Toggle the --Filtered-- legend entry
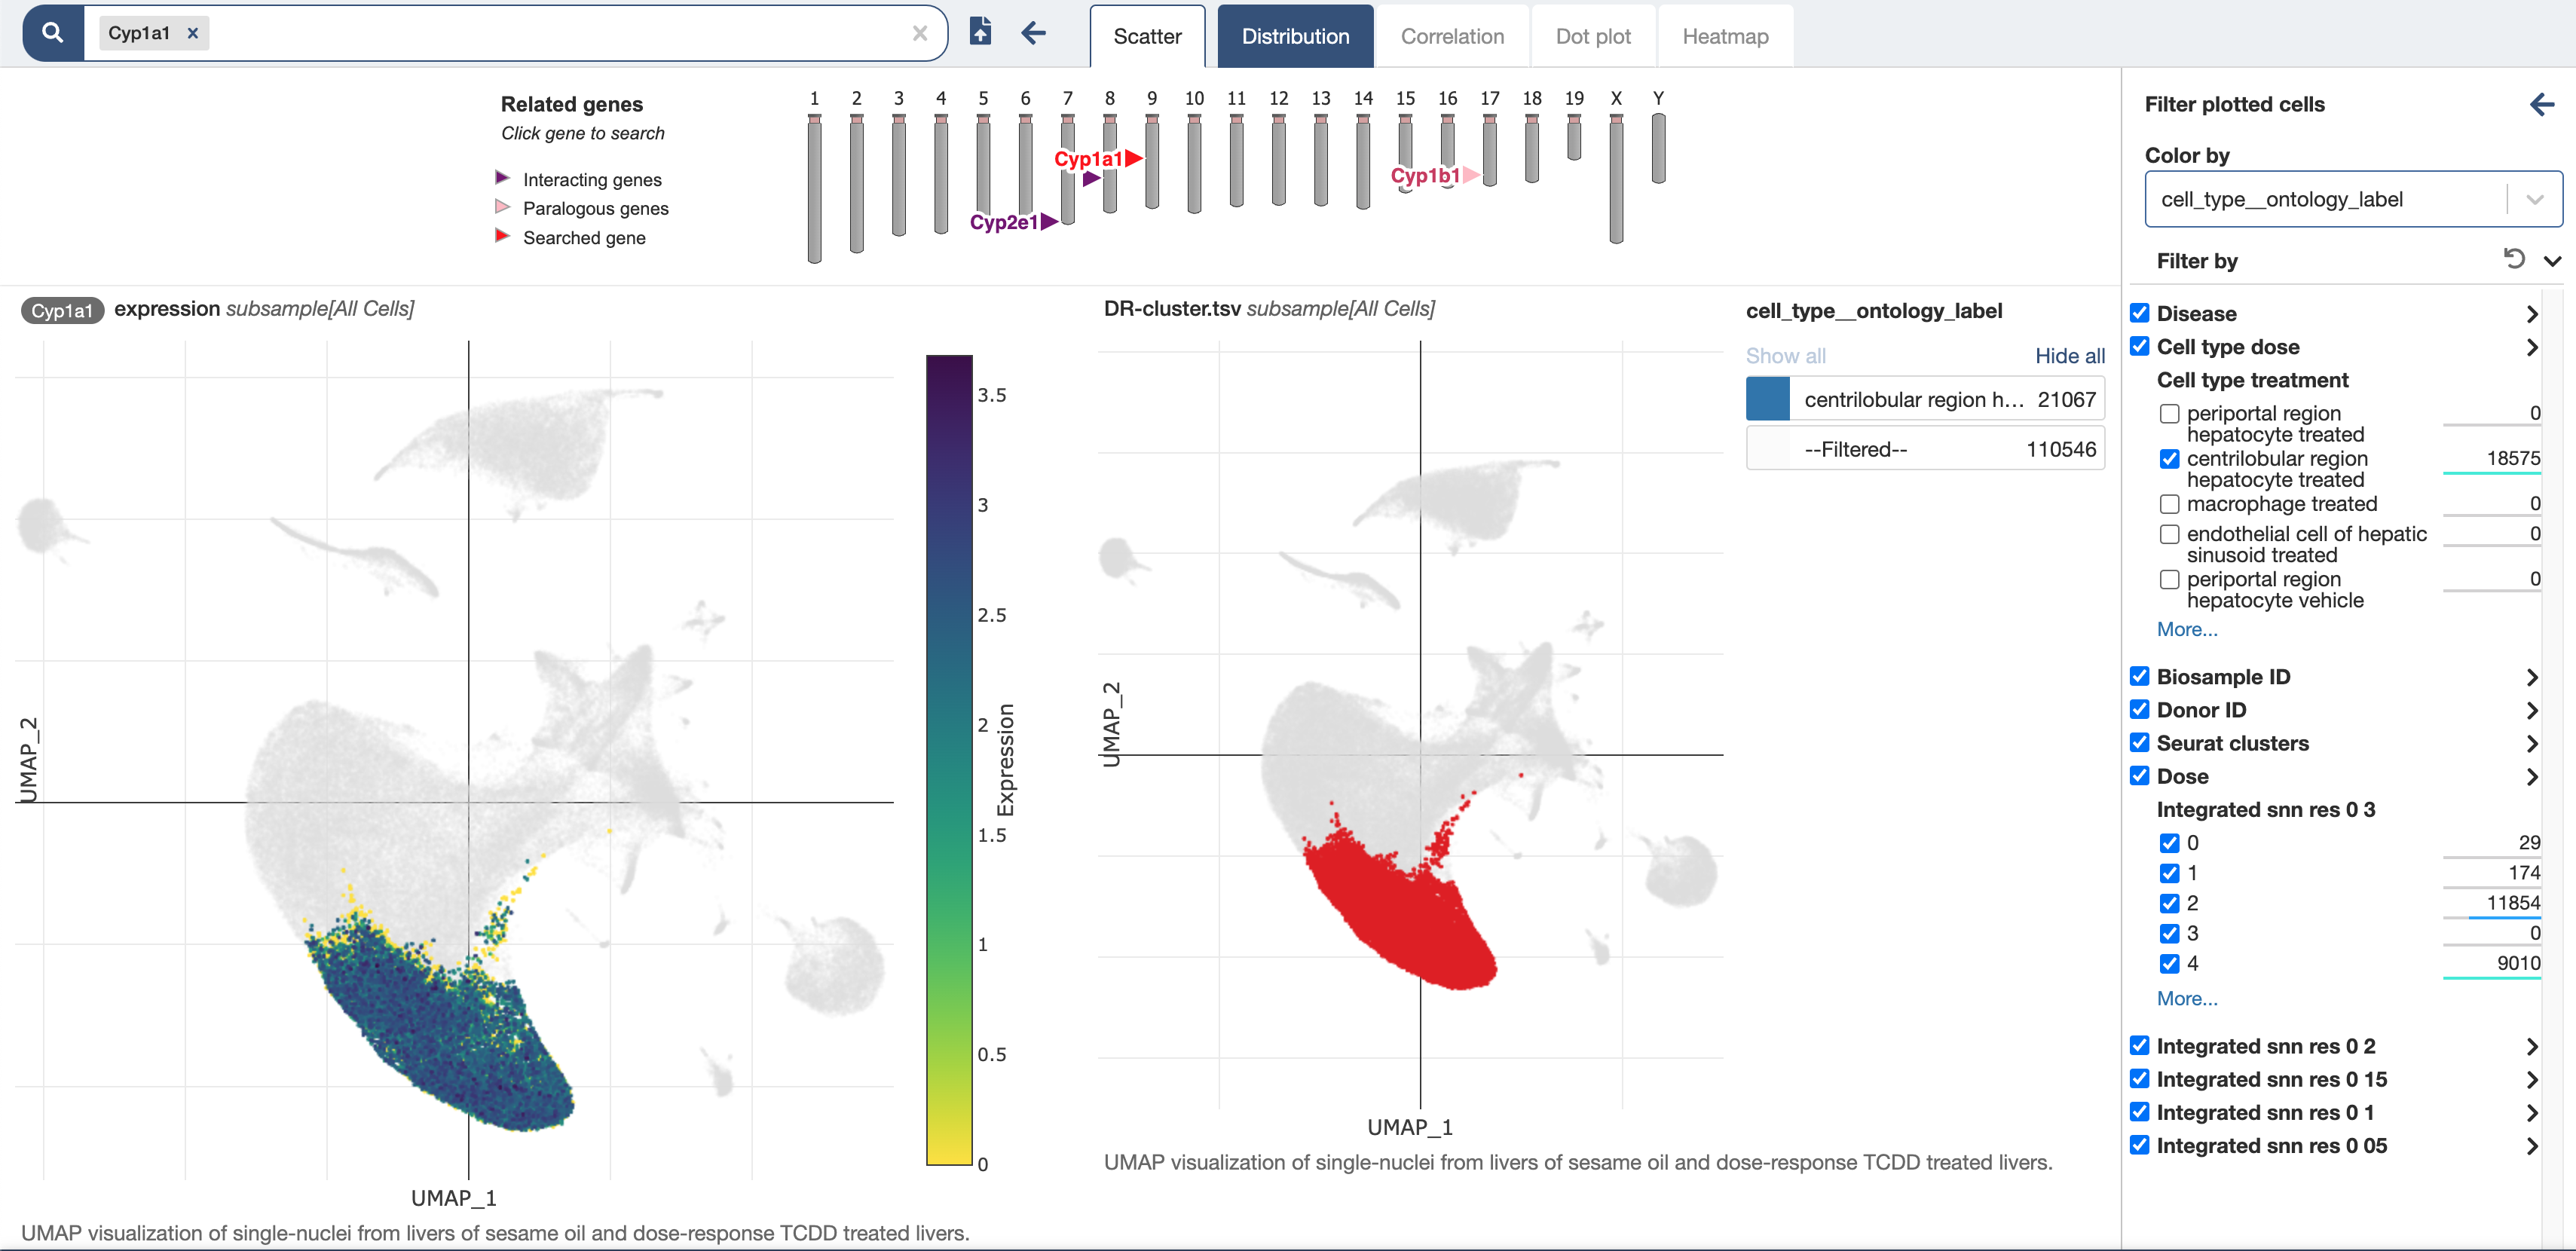 point(1925,449)
